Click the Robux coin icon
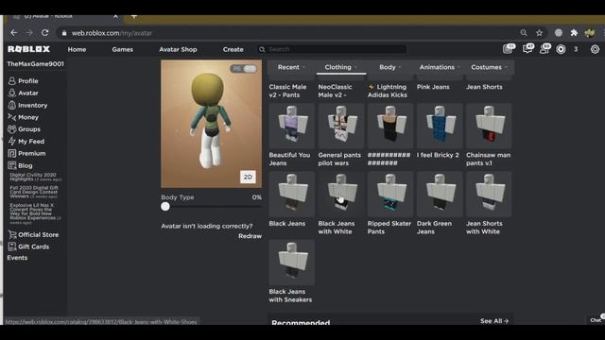The image size is (605, 340). tap(561, 49)
